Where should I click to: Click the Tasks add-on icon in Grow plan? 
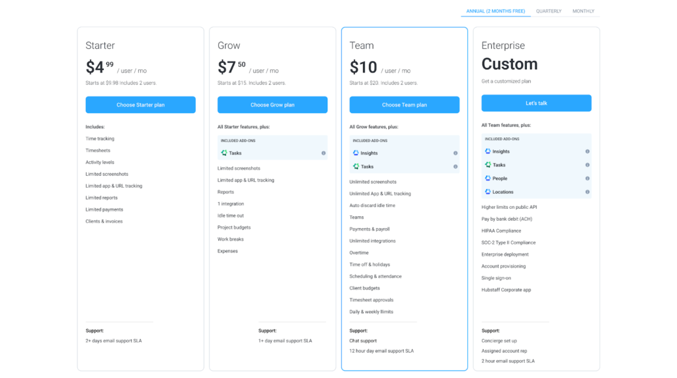pyautogui.click(x=224, y=153)
